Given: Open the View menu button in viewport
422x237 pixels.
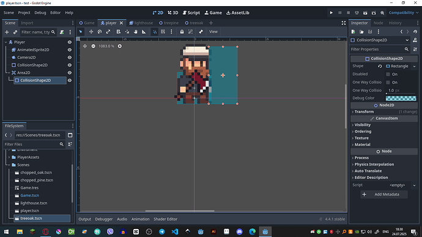Looking at the screenshot, I should [213, 32].
